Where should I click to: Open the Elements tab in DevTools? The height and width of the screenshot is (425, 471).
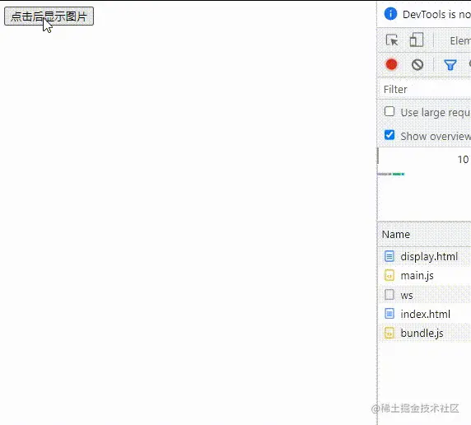460,40
